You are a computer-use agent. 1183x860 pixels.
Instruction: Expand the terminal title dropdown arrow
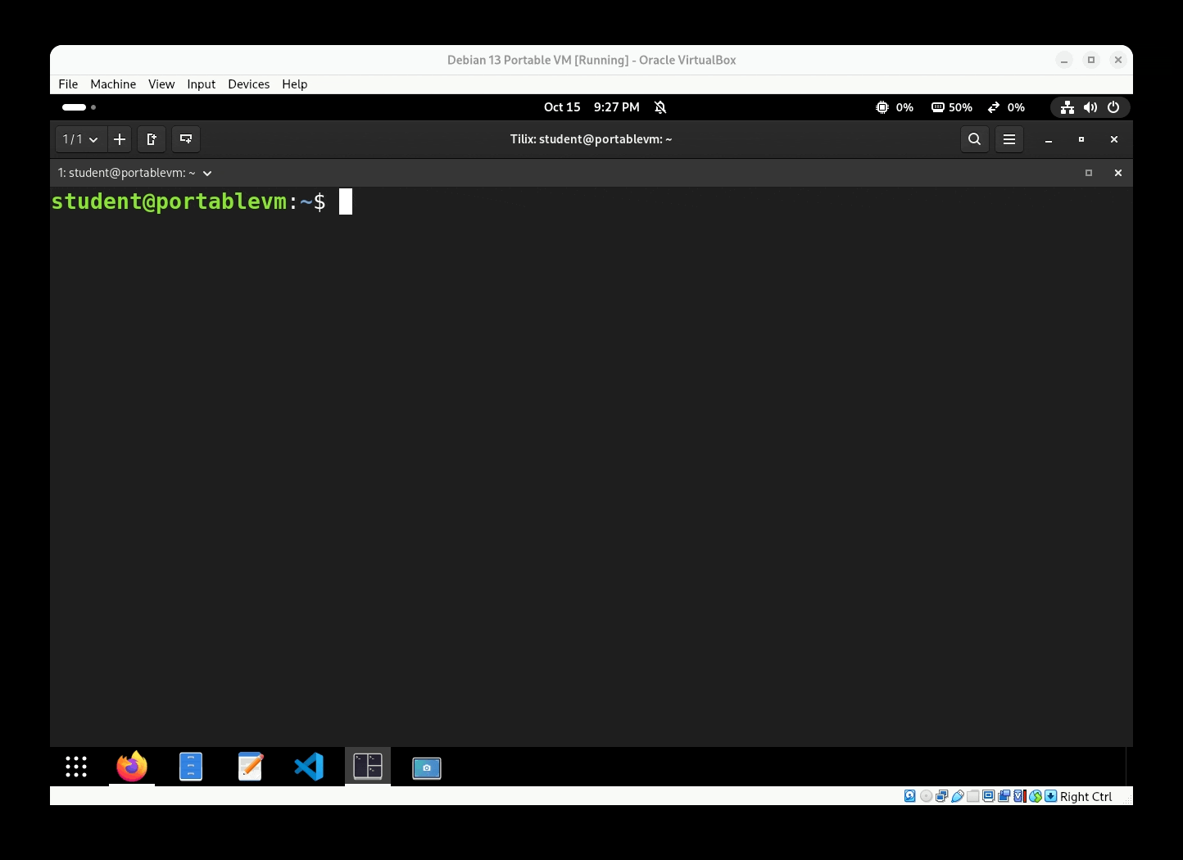click(207, 173)
